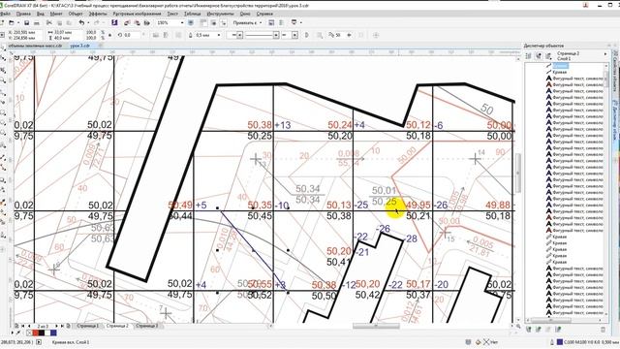Image resolution: width=620 pixels, height=349 pixels.
Task: Click the Cut scissors icon
Action: point(49,23)
